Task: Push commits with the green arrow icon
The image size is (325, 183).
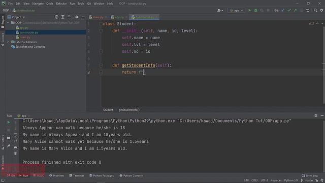Action: (295, 10)
